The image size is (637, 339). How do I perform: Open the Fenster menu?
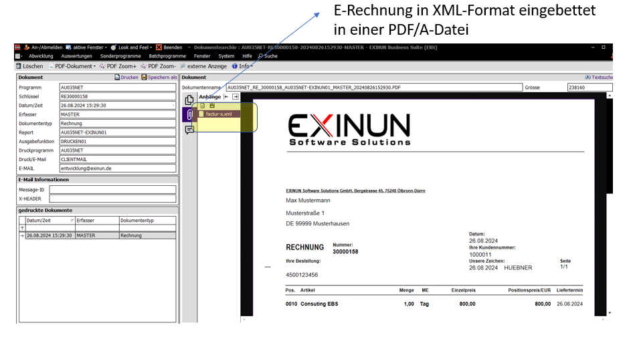click(202, 56)
